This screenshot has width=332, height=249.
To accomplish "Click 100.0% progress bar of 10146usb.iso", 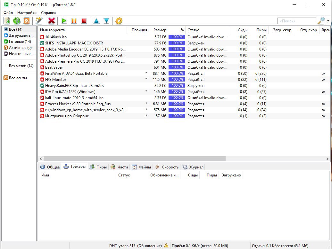I will (x=177, y=37).
